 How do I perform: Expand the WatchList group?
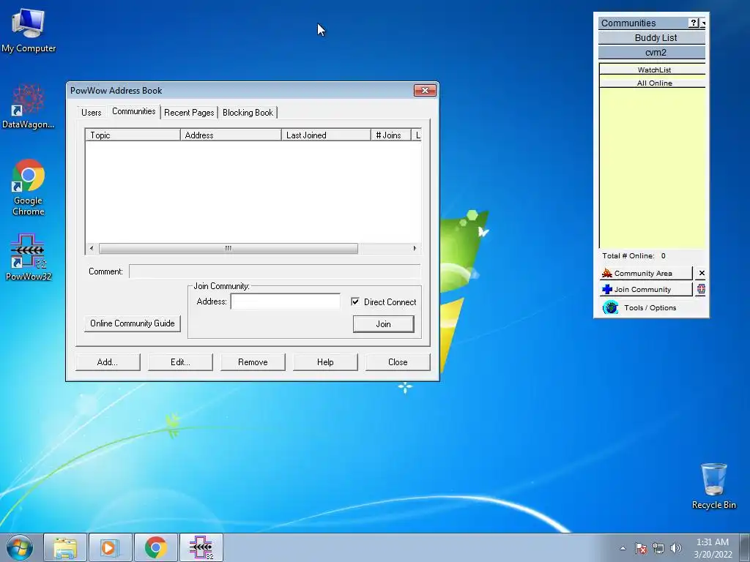click(653, 70)
